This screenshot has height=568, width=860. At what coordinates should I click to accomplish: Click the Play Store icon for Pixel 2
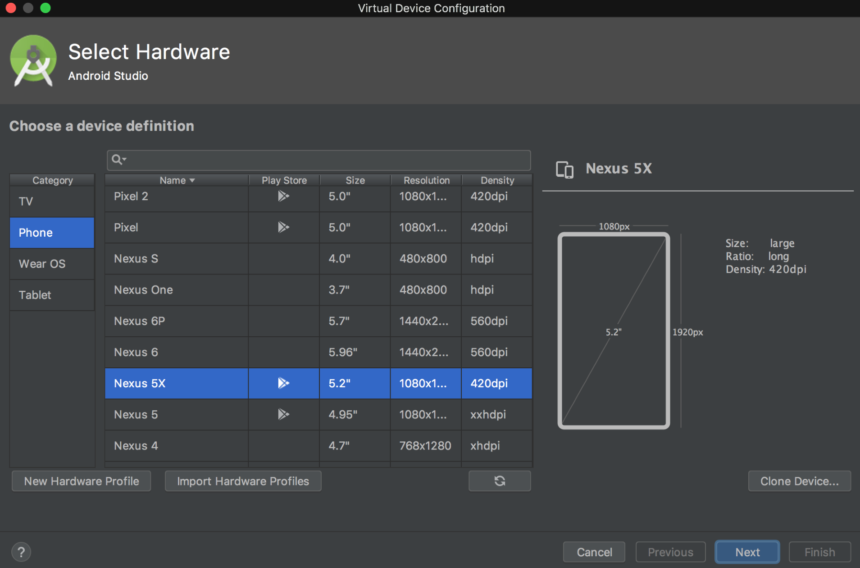click(283, 196)
